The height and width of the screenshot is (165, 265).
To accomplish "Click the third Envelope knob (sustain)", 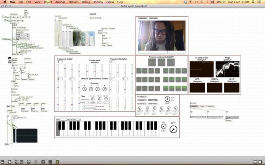I will (x=98, y=89).
